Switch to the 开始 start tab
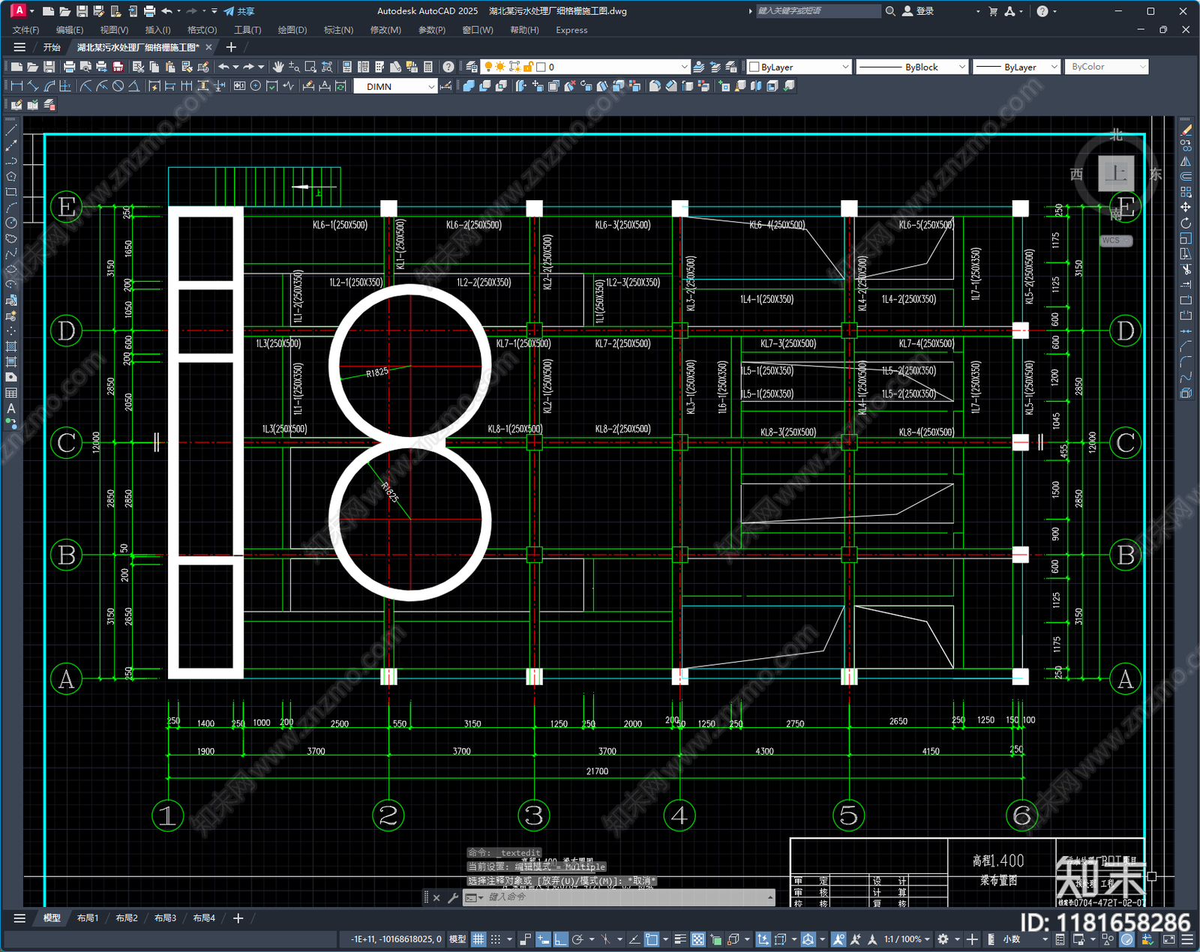Viewport: 1200px width, 952px height. [52, 47]
